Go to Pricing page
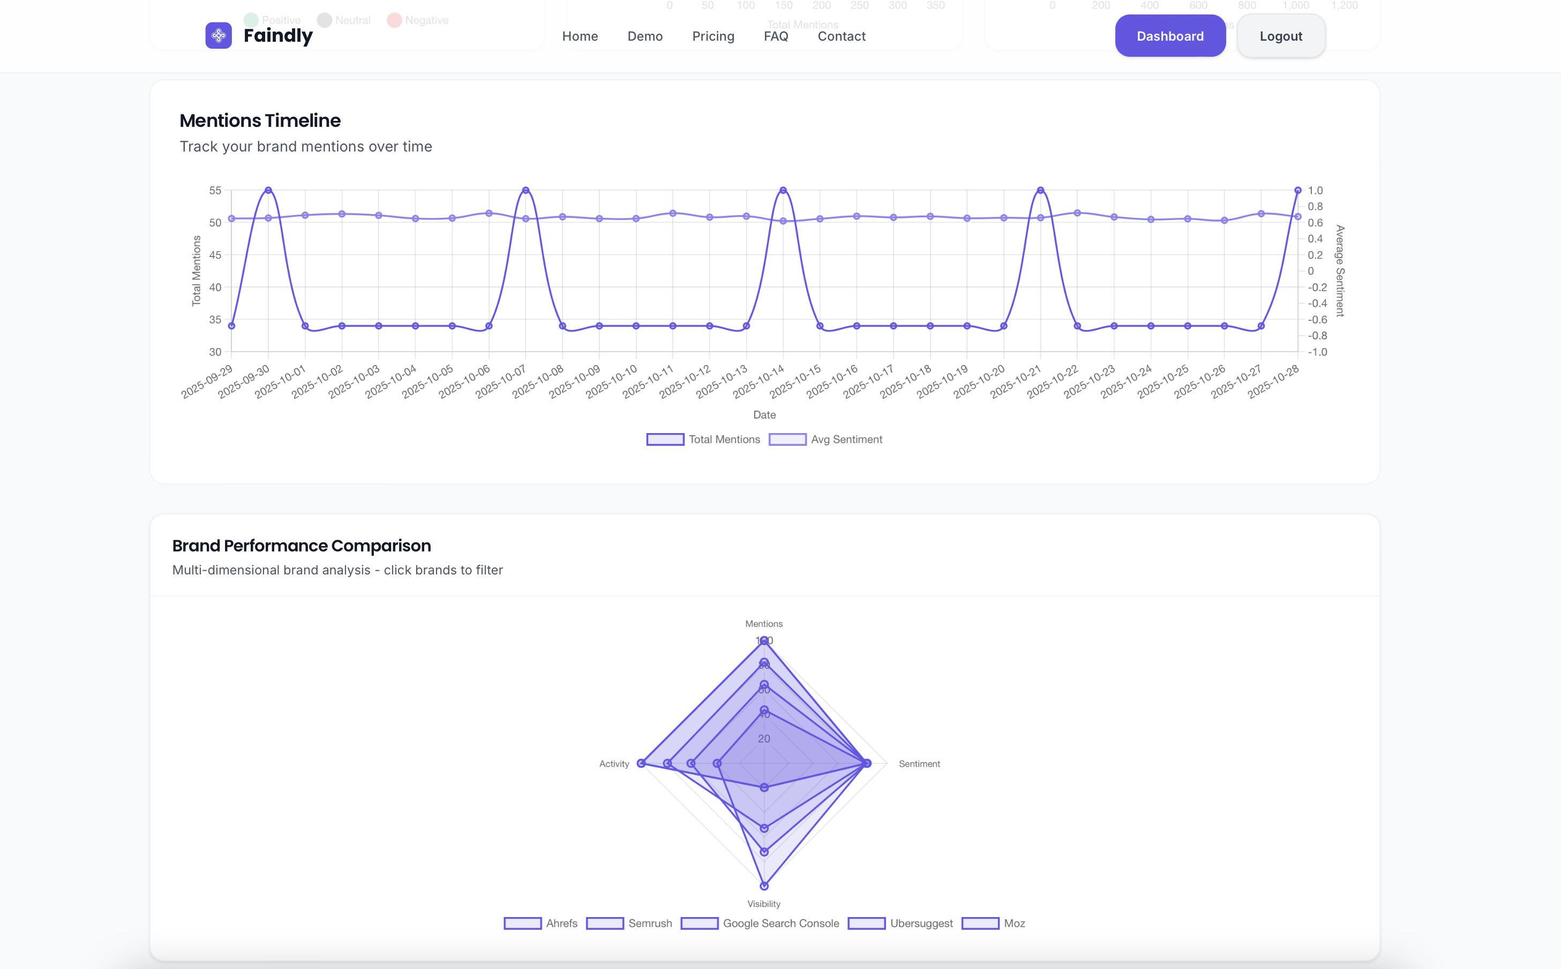Screen dimensions: 1561x969 713,36
